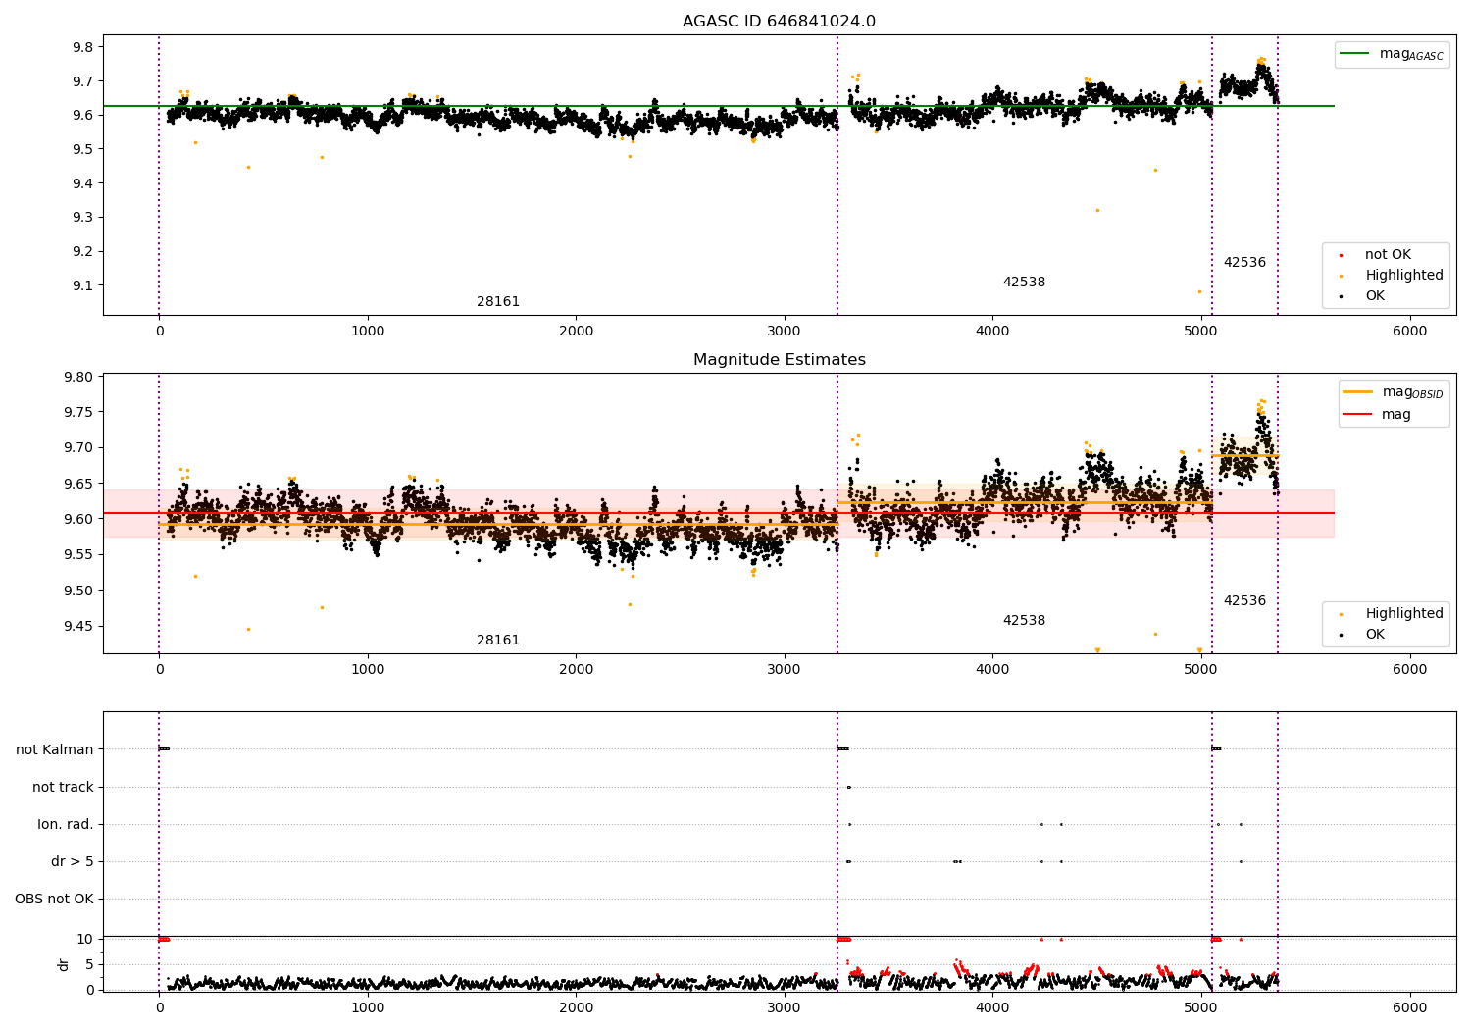Click y-axis tick "9.4" in top plot

(83, 184)
